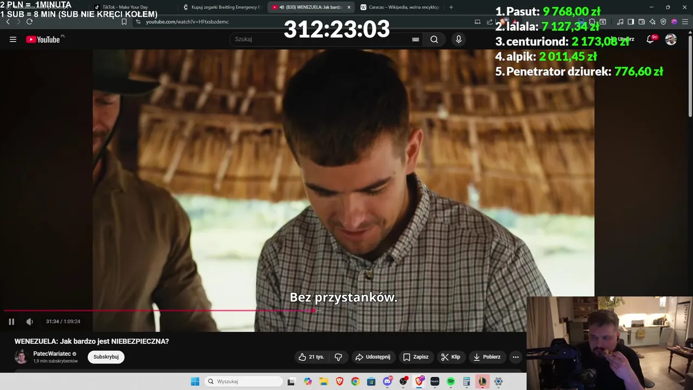This screenshot has height=390, width=693.
Task: Start voice search with the microphone
Action: (459, 40)
